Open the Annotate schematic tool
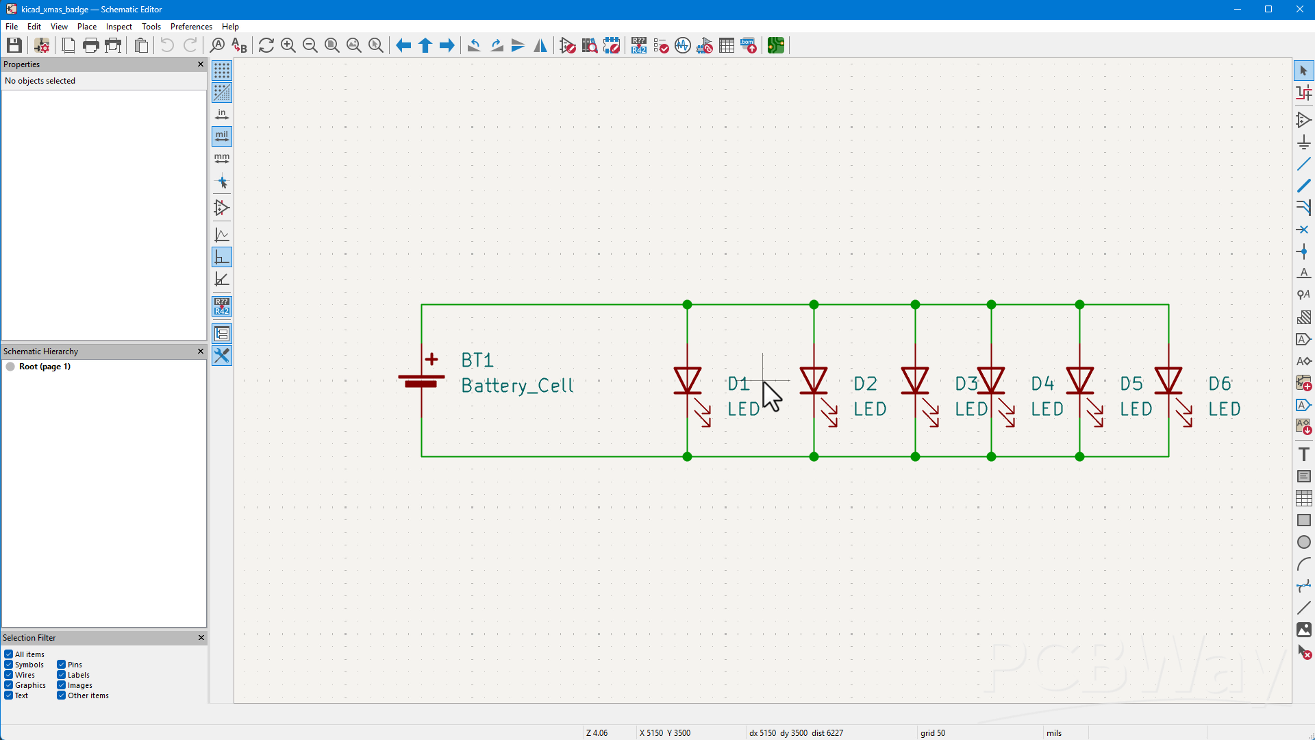Image resolution: width=1315 pixels, height=740 pixels. tap(639, 45)
